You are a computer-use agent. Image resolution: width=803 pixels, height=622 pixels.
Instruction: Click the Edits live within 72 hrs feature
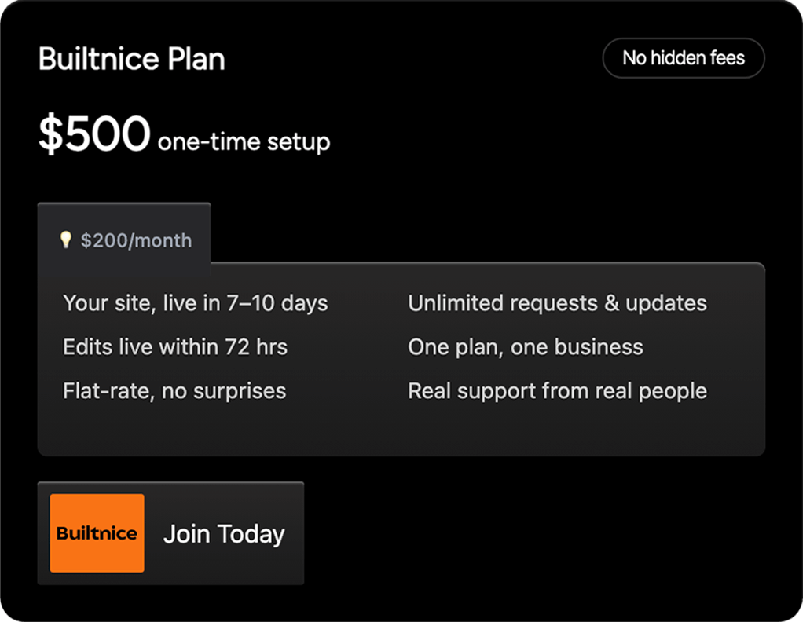pos(175,347)
